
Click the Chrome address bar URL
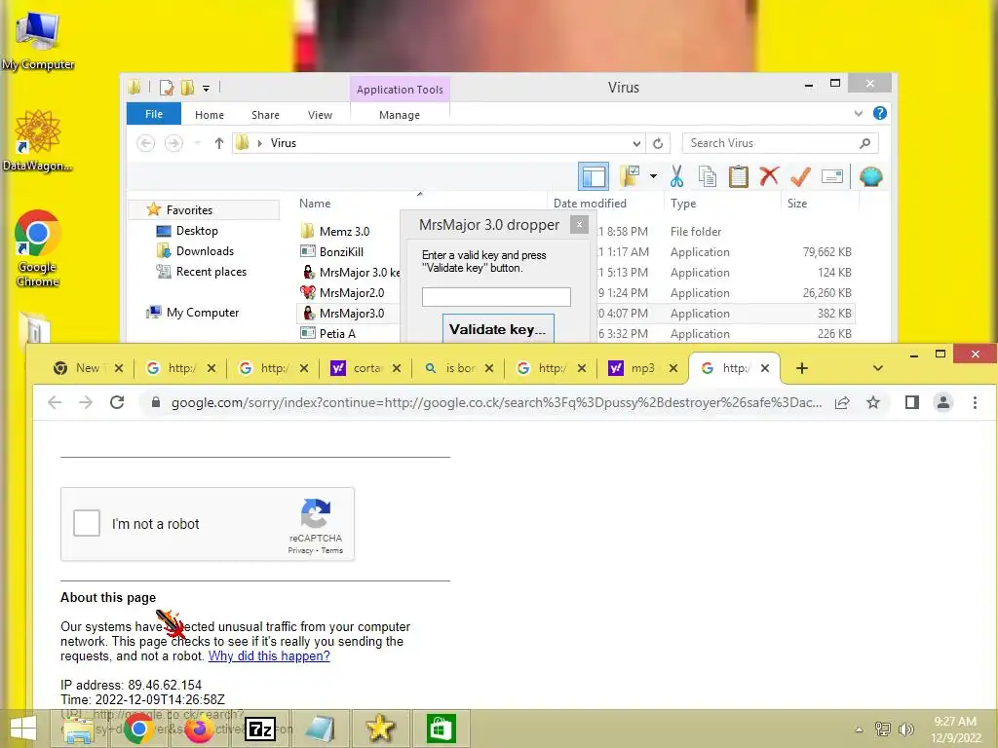(496, 402)
